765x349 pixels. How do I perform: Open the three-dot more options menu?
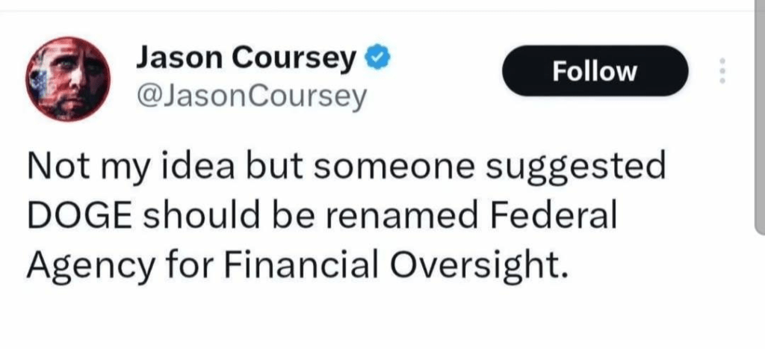(722, 71)
